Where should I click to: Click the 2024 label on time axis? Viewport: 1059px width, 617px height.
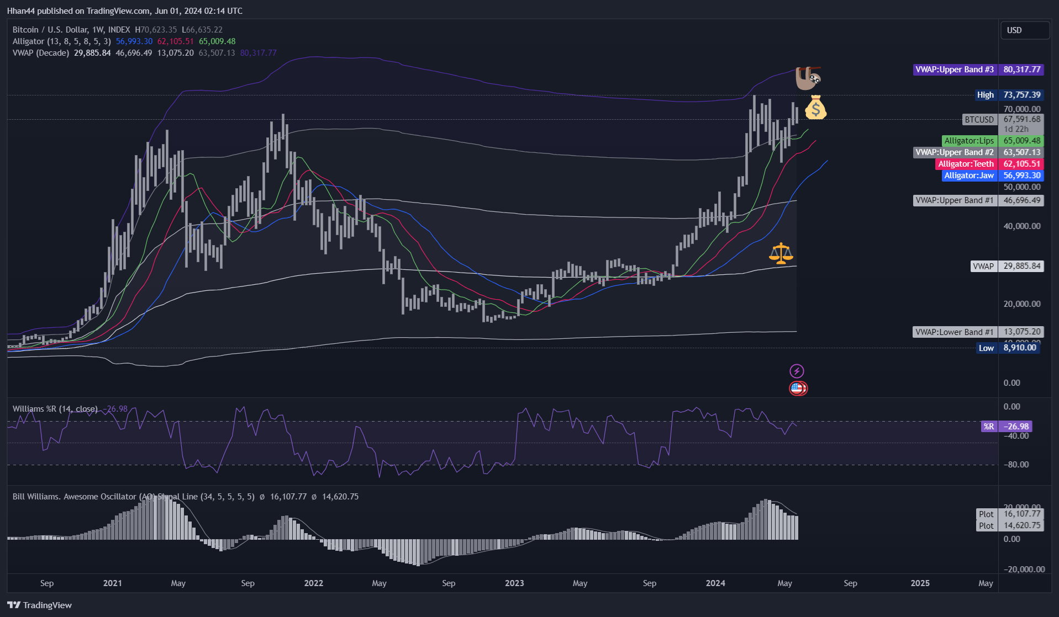pos(715,583)
